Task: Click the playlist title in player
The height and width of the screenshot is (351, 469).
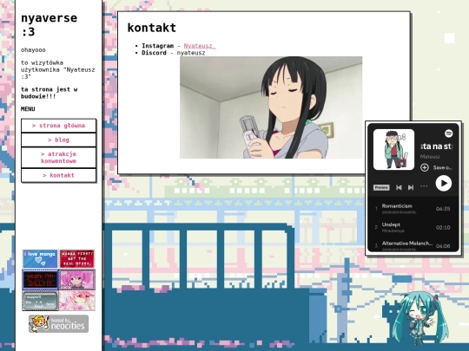Action: tap(436, 146)
